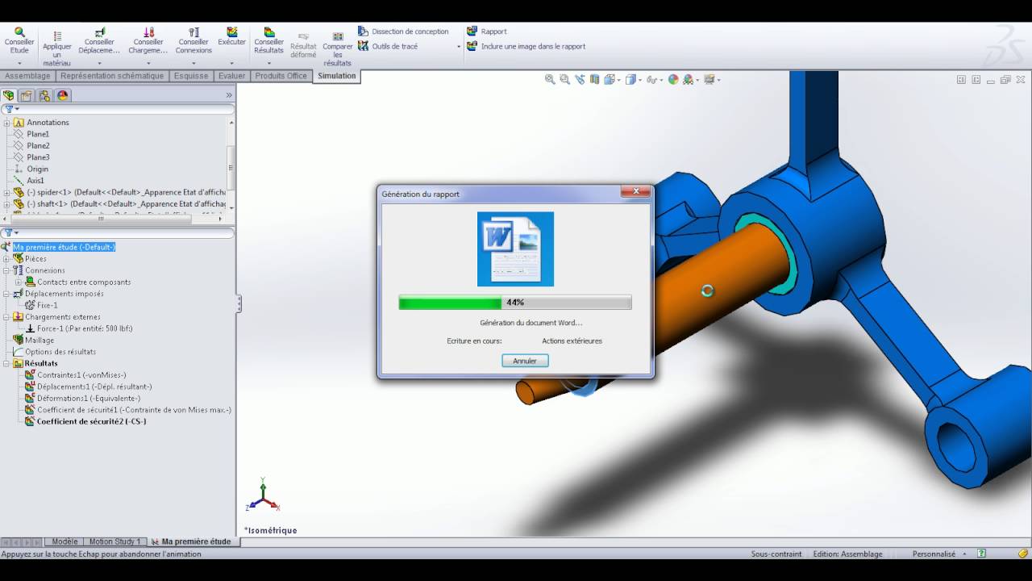Expand panel tabs with chevron
Image resolution: width=1032 pixels, height=581 pixels.
tap(229, 95)
